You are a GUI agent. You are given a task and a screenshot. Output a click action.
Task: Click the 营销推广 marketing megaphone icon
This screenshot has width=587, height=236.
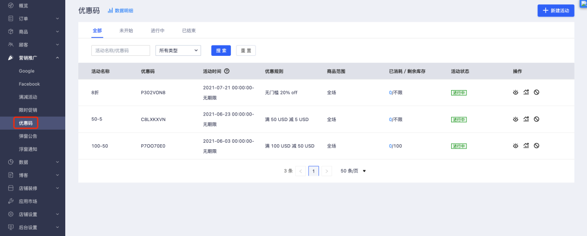tap(11, 58)
